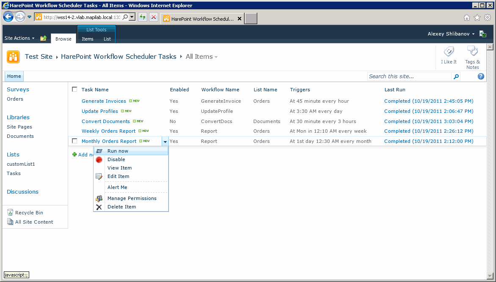This screenshot has height=282, width=496.
Task: Open the Weekly Orders Report task link
Action: coord(108,131)
